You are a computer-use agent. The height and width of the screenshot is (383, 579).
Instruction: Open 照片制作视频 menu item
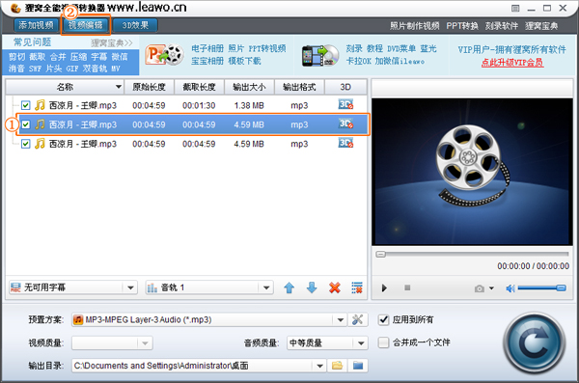coord(414,26)
